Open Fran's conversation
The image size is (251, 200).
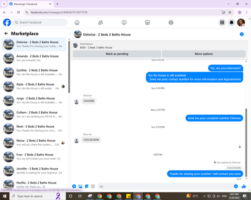tap(34, 156)
